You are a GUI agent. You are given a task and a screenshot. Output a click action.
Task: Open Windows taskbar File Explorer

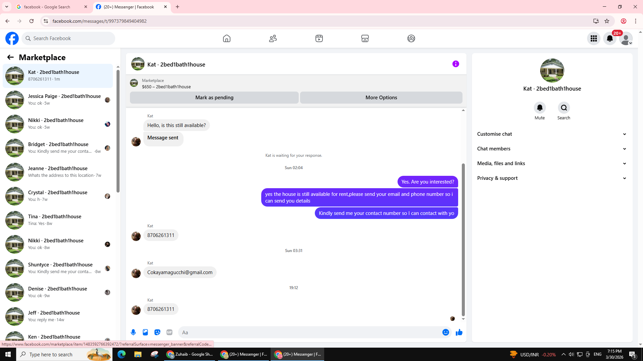[138, 354]
